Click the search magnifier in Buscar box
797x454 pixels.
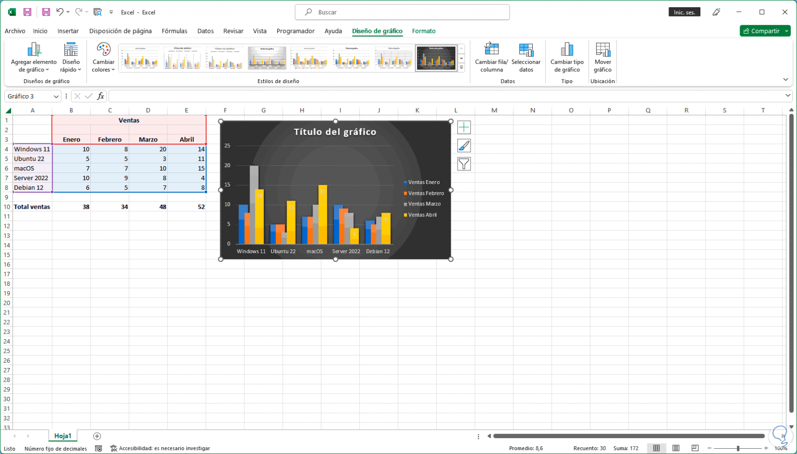click(308, 12)
